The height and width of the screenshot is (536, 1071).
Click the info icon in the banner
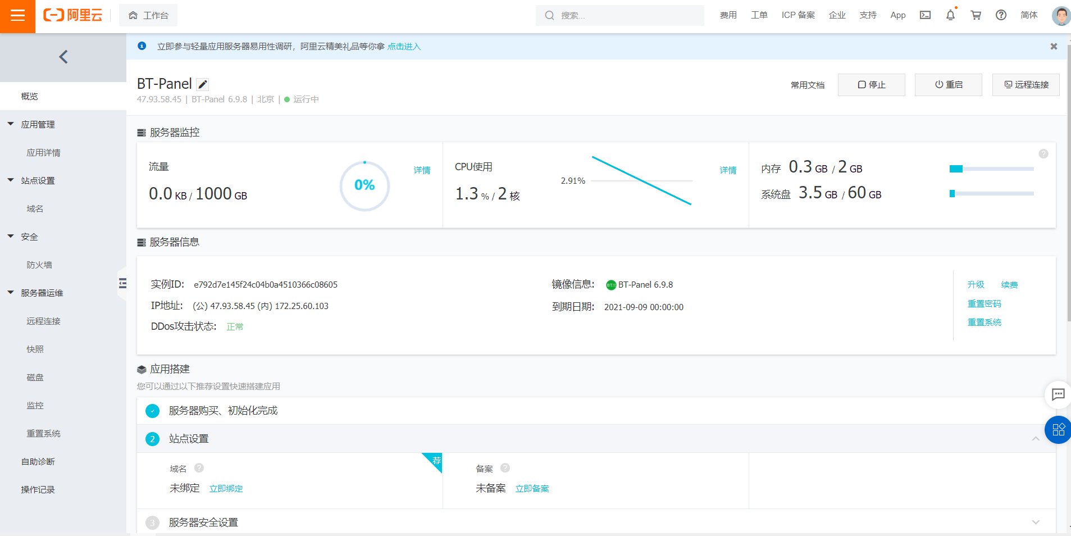[x=142, y=46]
